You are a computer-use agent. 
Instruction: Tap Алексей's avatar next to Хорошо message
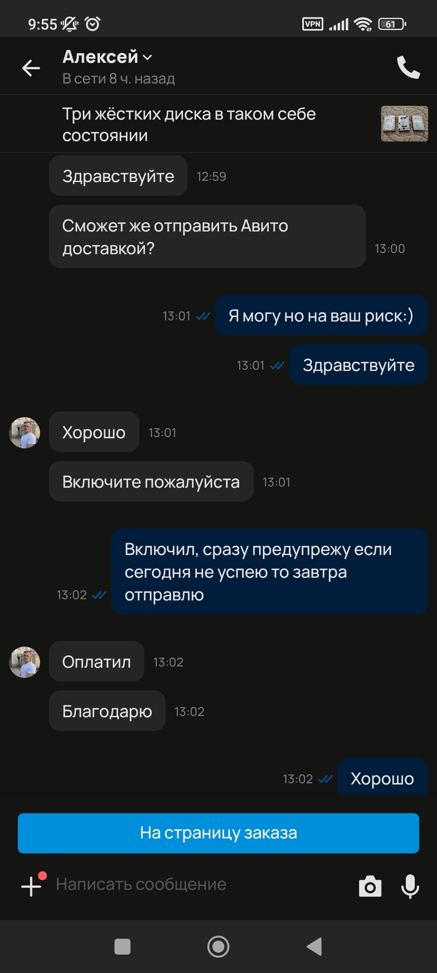[25, 433]
